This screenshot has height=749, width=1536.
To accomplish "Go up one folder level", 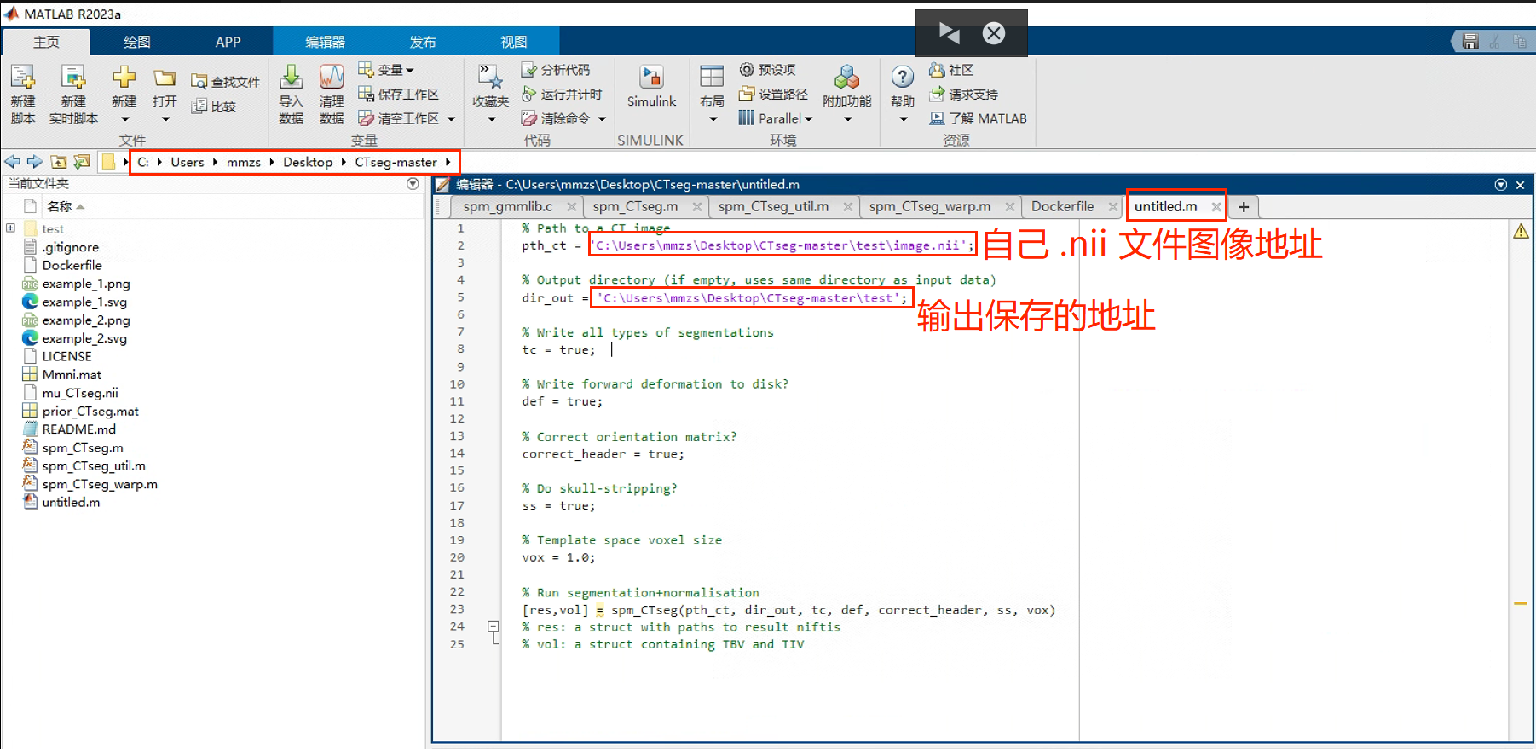I will click(59, 162).
